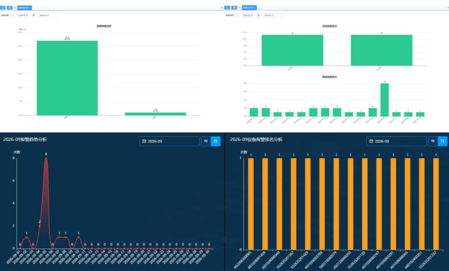Click the tab scroll-left arrows in the 月份报警统计 panel
This screenshot has height=271, width=449.
(240, 8)
